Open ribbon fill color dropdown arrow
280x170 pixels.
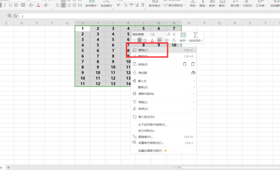point(34,5)
